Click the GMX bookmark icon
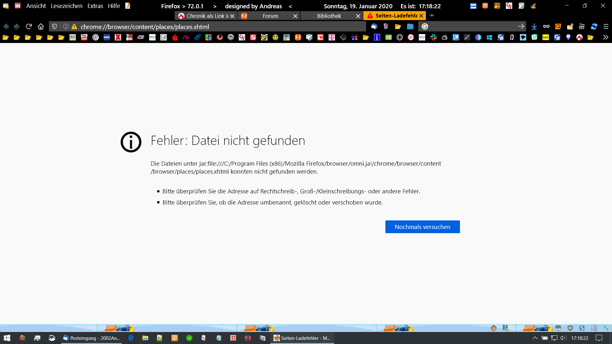This screenshot has height=344, width=612. pyautogui.click(x=107, y=37)
